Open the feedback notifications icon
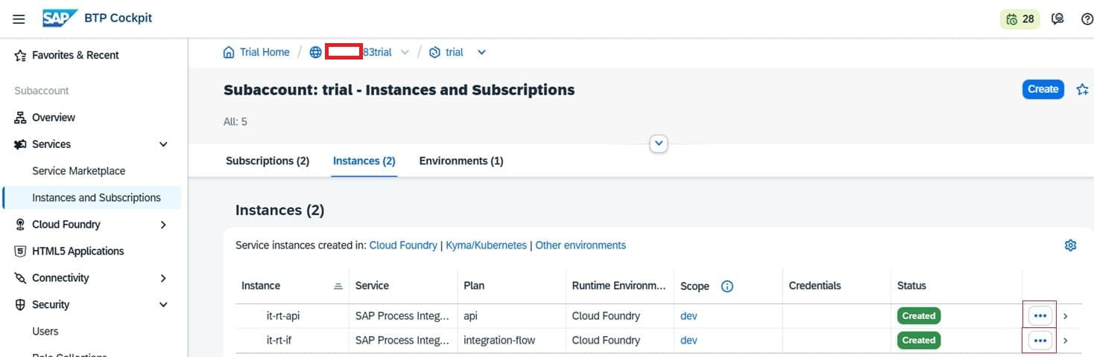 (1057, 19)
